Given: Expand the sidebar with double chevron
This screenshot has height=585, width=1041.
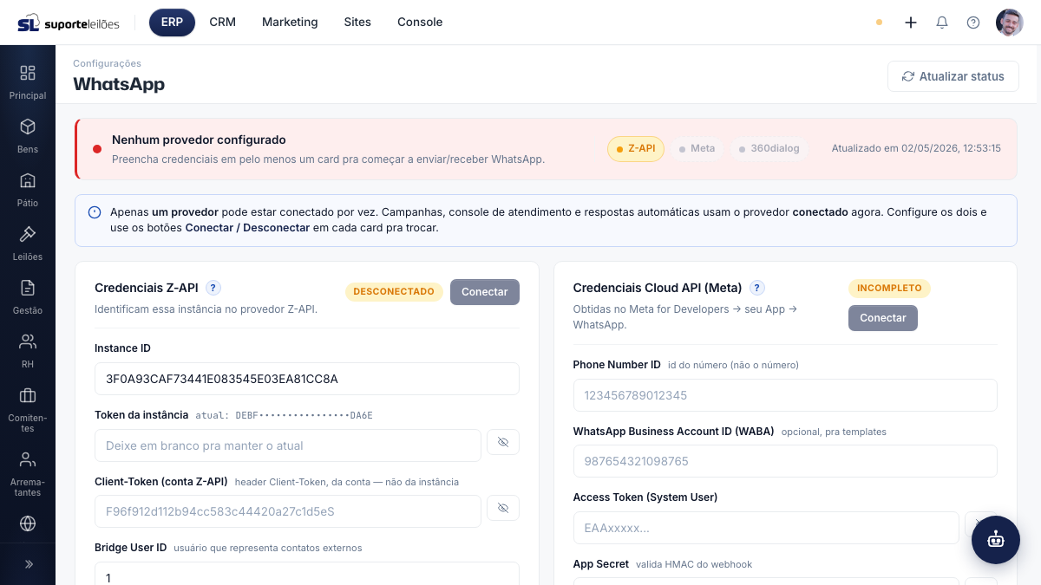Looking at the screenshot, I should coord(28,564).
